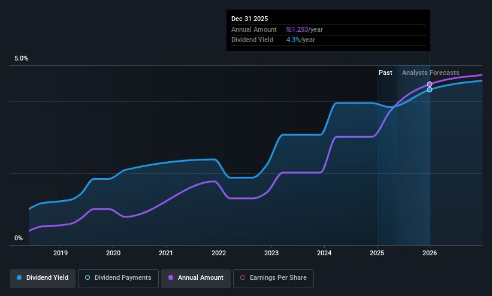Toggle the Dividend Yield series
Image resolution: width=492 pixels, height=296 pixels.
pos(43,278)
